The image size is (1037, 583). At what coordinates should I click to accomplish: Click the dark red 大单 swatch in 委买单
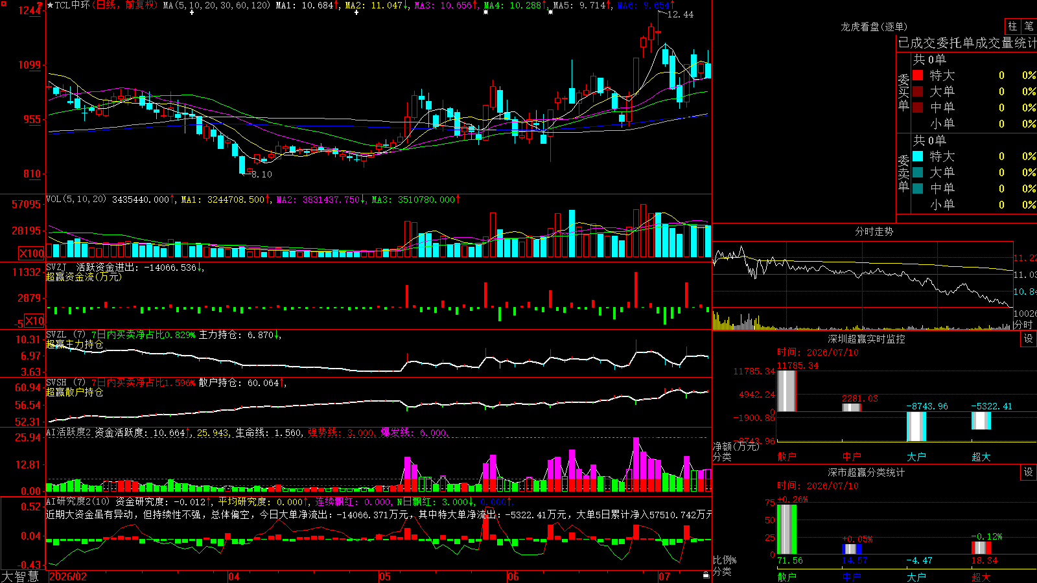pos(918,91)
